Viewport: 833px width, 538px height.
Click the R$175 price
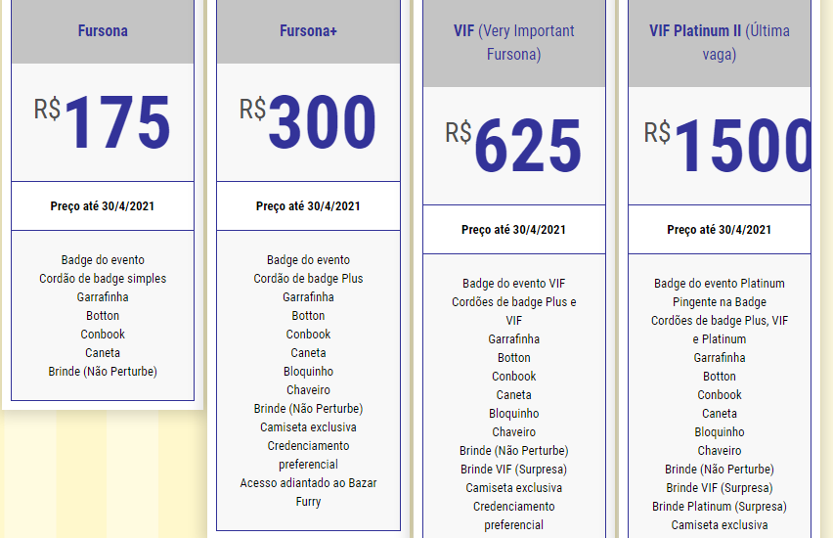(x=103, y=123)
